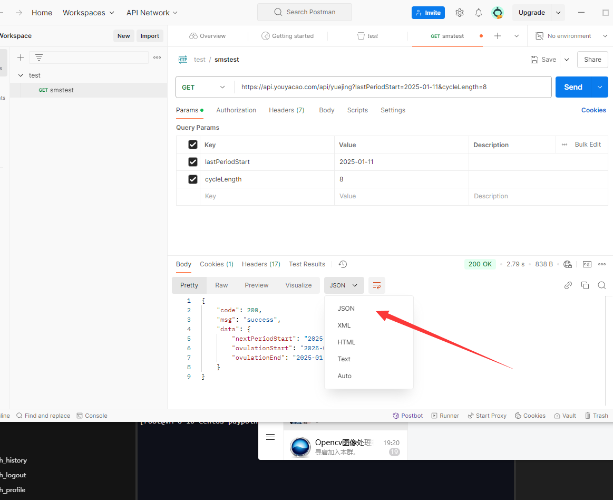Search in response body
The width and height of the screenshot is (613, 500).
tap(601, 285)
